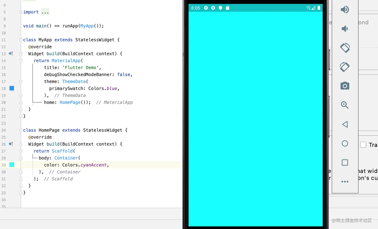Toggle the checkbox next to Tra label
The height and width of the screenshot is (229, 378).
[363, 145]
